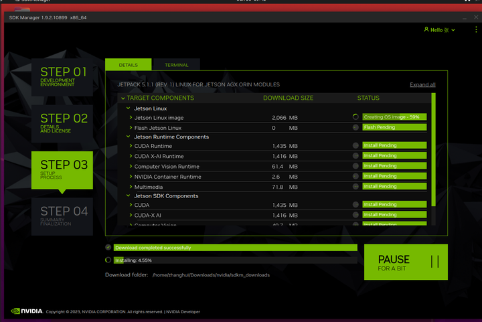Collapse the TARGET COMPONENTS section
This screenshot has width=482, height=322.
coord(123,98)
